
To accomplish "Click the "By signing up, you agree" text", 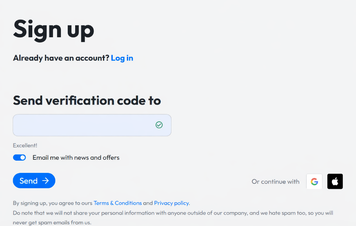I will coord(53,203).
